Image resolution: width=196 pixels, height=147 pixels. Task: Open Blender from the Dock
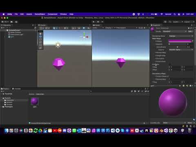pos(161,131)
